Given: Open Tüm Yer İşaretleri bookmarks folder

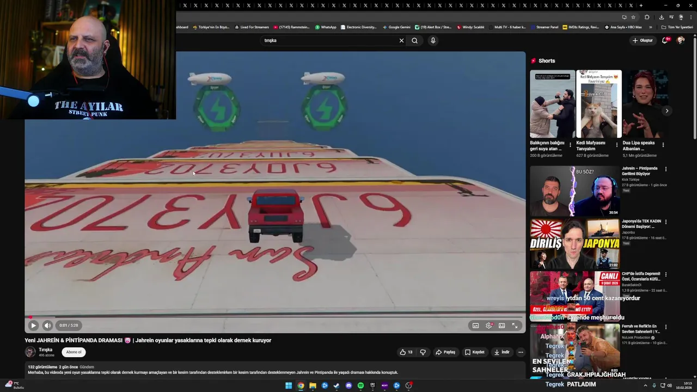Looking at the screenshot, I should 677,27.
